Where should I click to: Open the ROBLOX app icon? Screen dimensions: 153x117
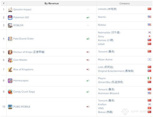pos(10,26)
